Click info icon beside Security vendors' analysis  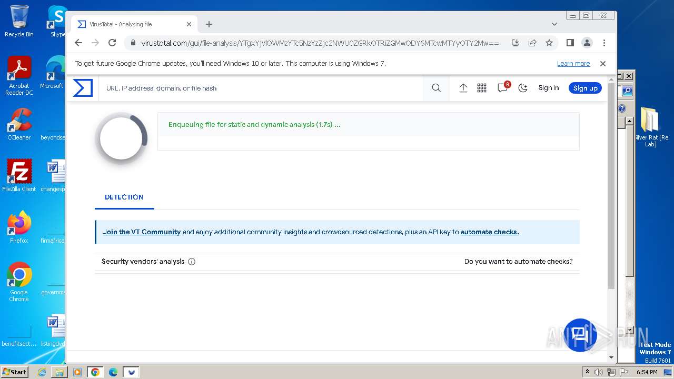point(192,262)
